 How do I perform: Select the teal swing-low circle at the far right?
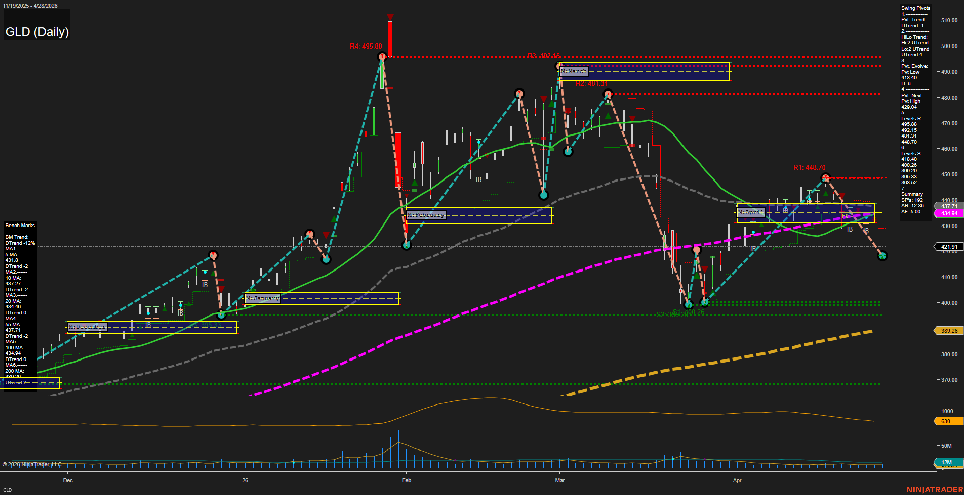click(x=883, y=256)
